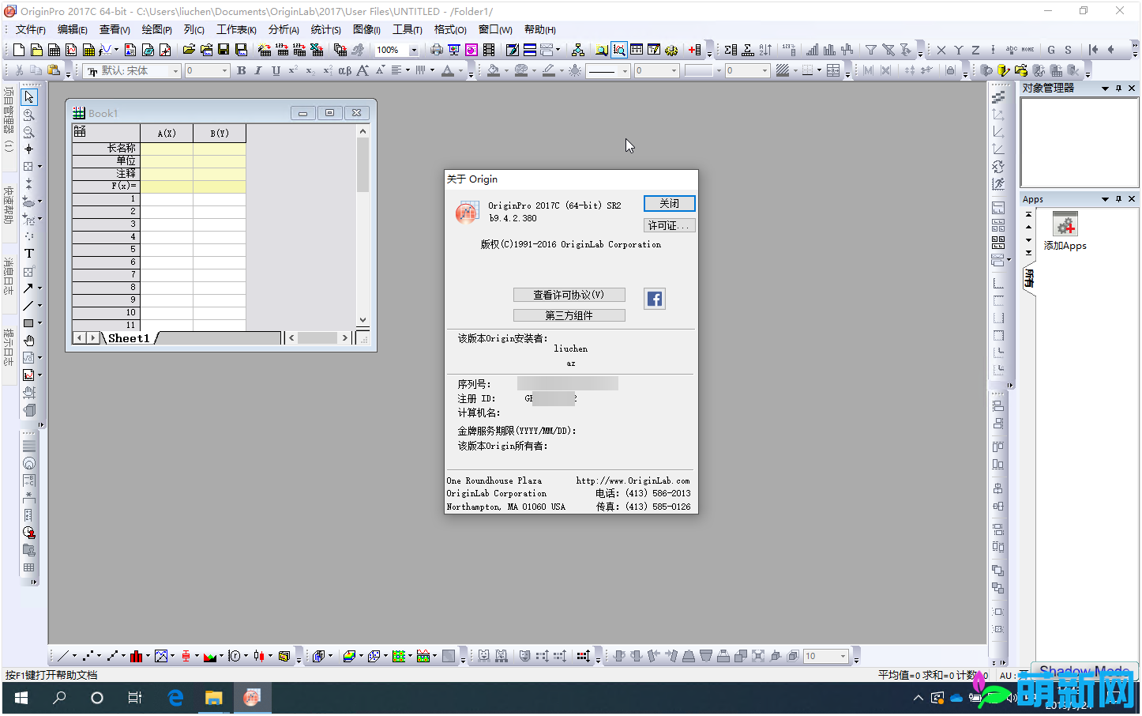Viewport: 1142px width, 716px height.
Task: Click the fill color bucket icon
Action: 493,70
